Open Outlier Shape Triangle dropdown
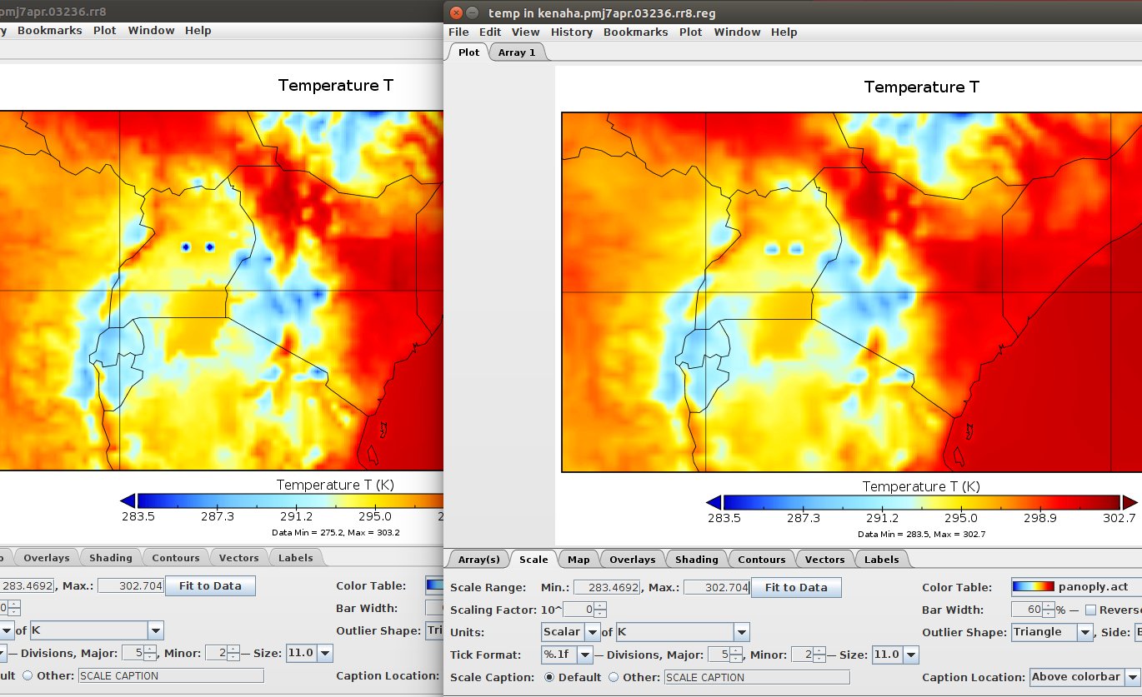Screen dimensions: 1142x697 tap(1084, 632)
